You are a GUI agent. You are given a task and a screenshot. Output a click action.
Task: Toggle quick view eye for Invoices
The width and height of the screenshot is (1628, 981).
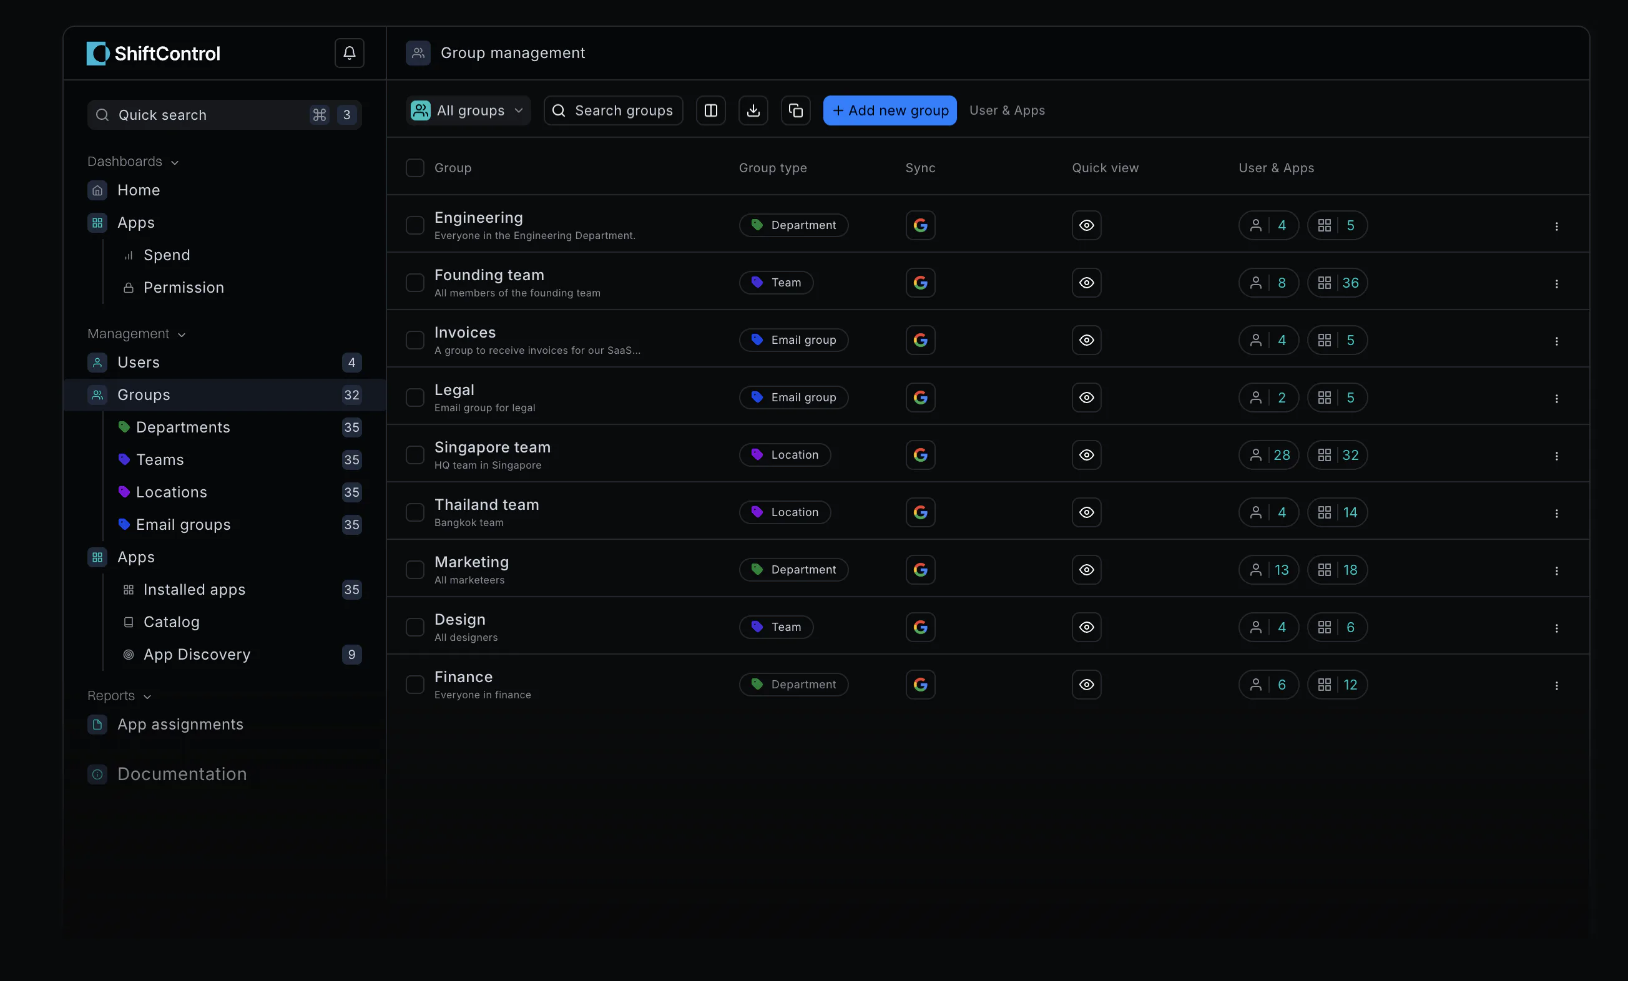[x=1087, y=340]
